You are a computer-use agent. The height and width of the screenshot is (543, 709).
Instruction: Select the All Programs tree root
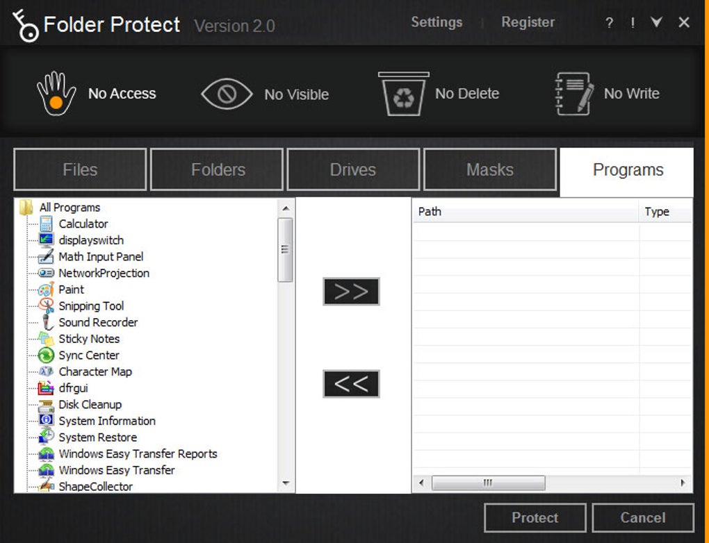tap(70, 208)
